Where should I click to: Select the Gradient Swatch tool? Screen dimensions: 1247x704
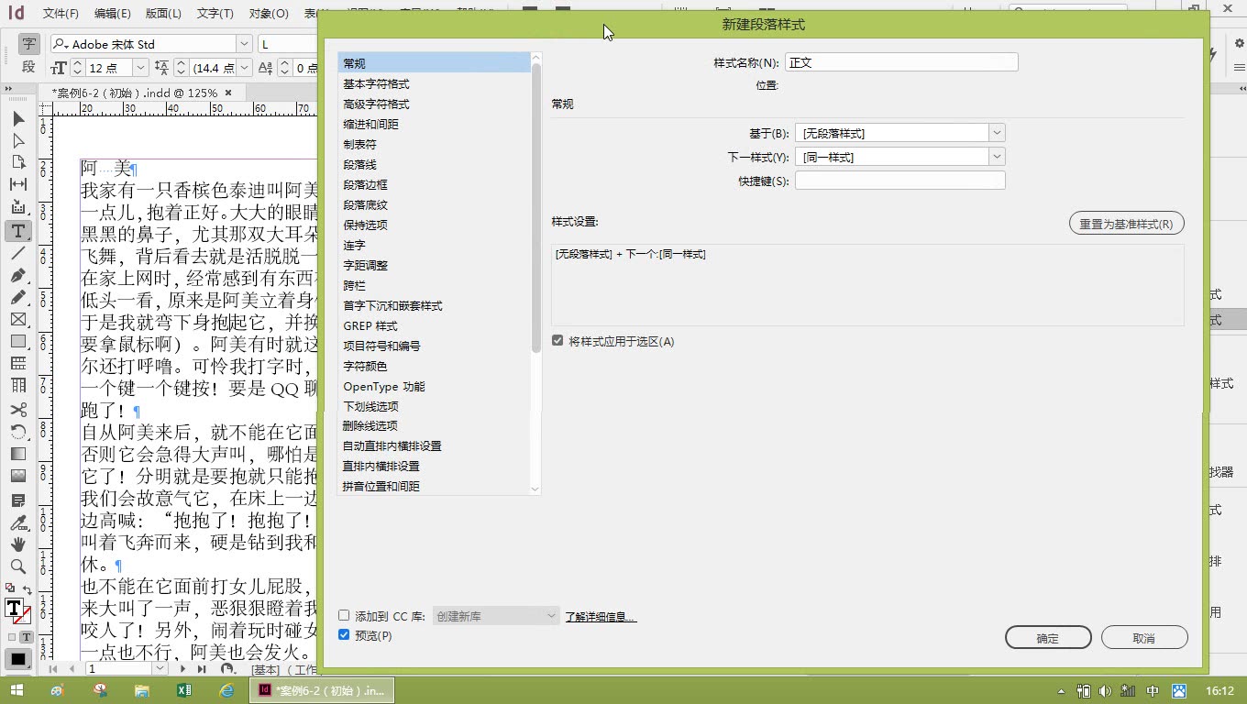pos(17,453)
